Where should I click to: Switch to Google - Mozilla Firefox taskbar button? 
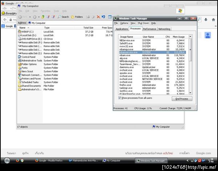pyautogui.click(x=49, y=160)
